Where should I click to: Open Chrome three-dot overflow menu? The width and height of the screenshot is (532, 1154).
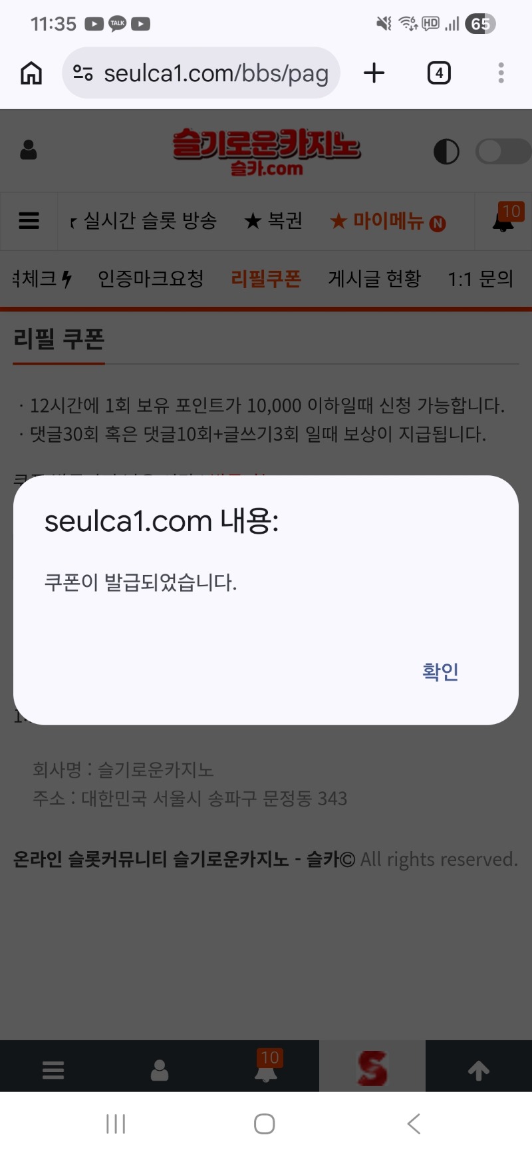[x=501, y=73]
